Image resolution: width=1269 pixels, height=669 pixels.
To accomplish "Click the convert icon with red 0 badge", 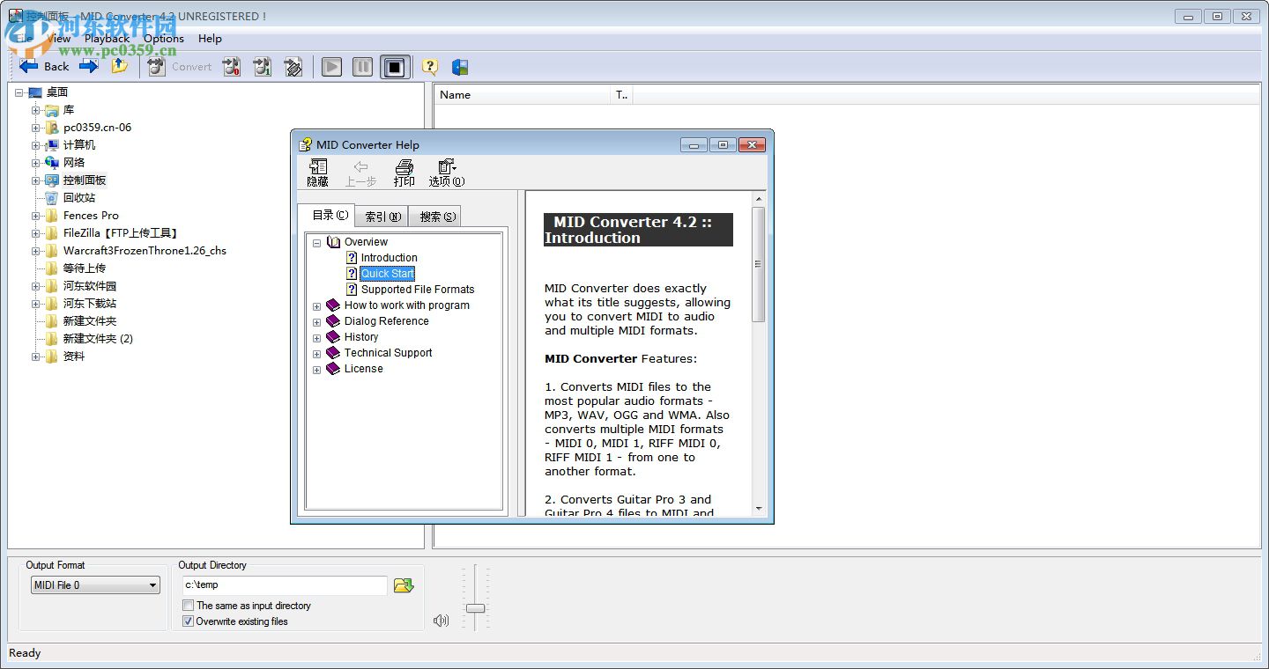I will coord(232,67).
